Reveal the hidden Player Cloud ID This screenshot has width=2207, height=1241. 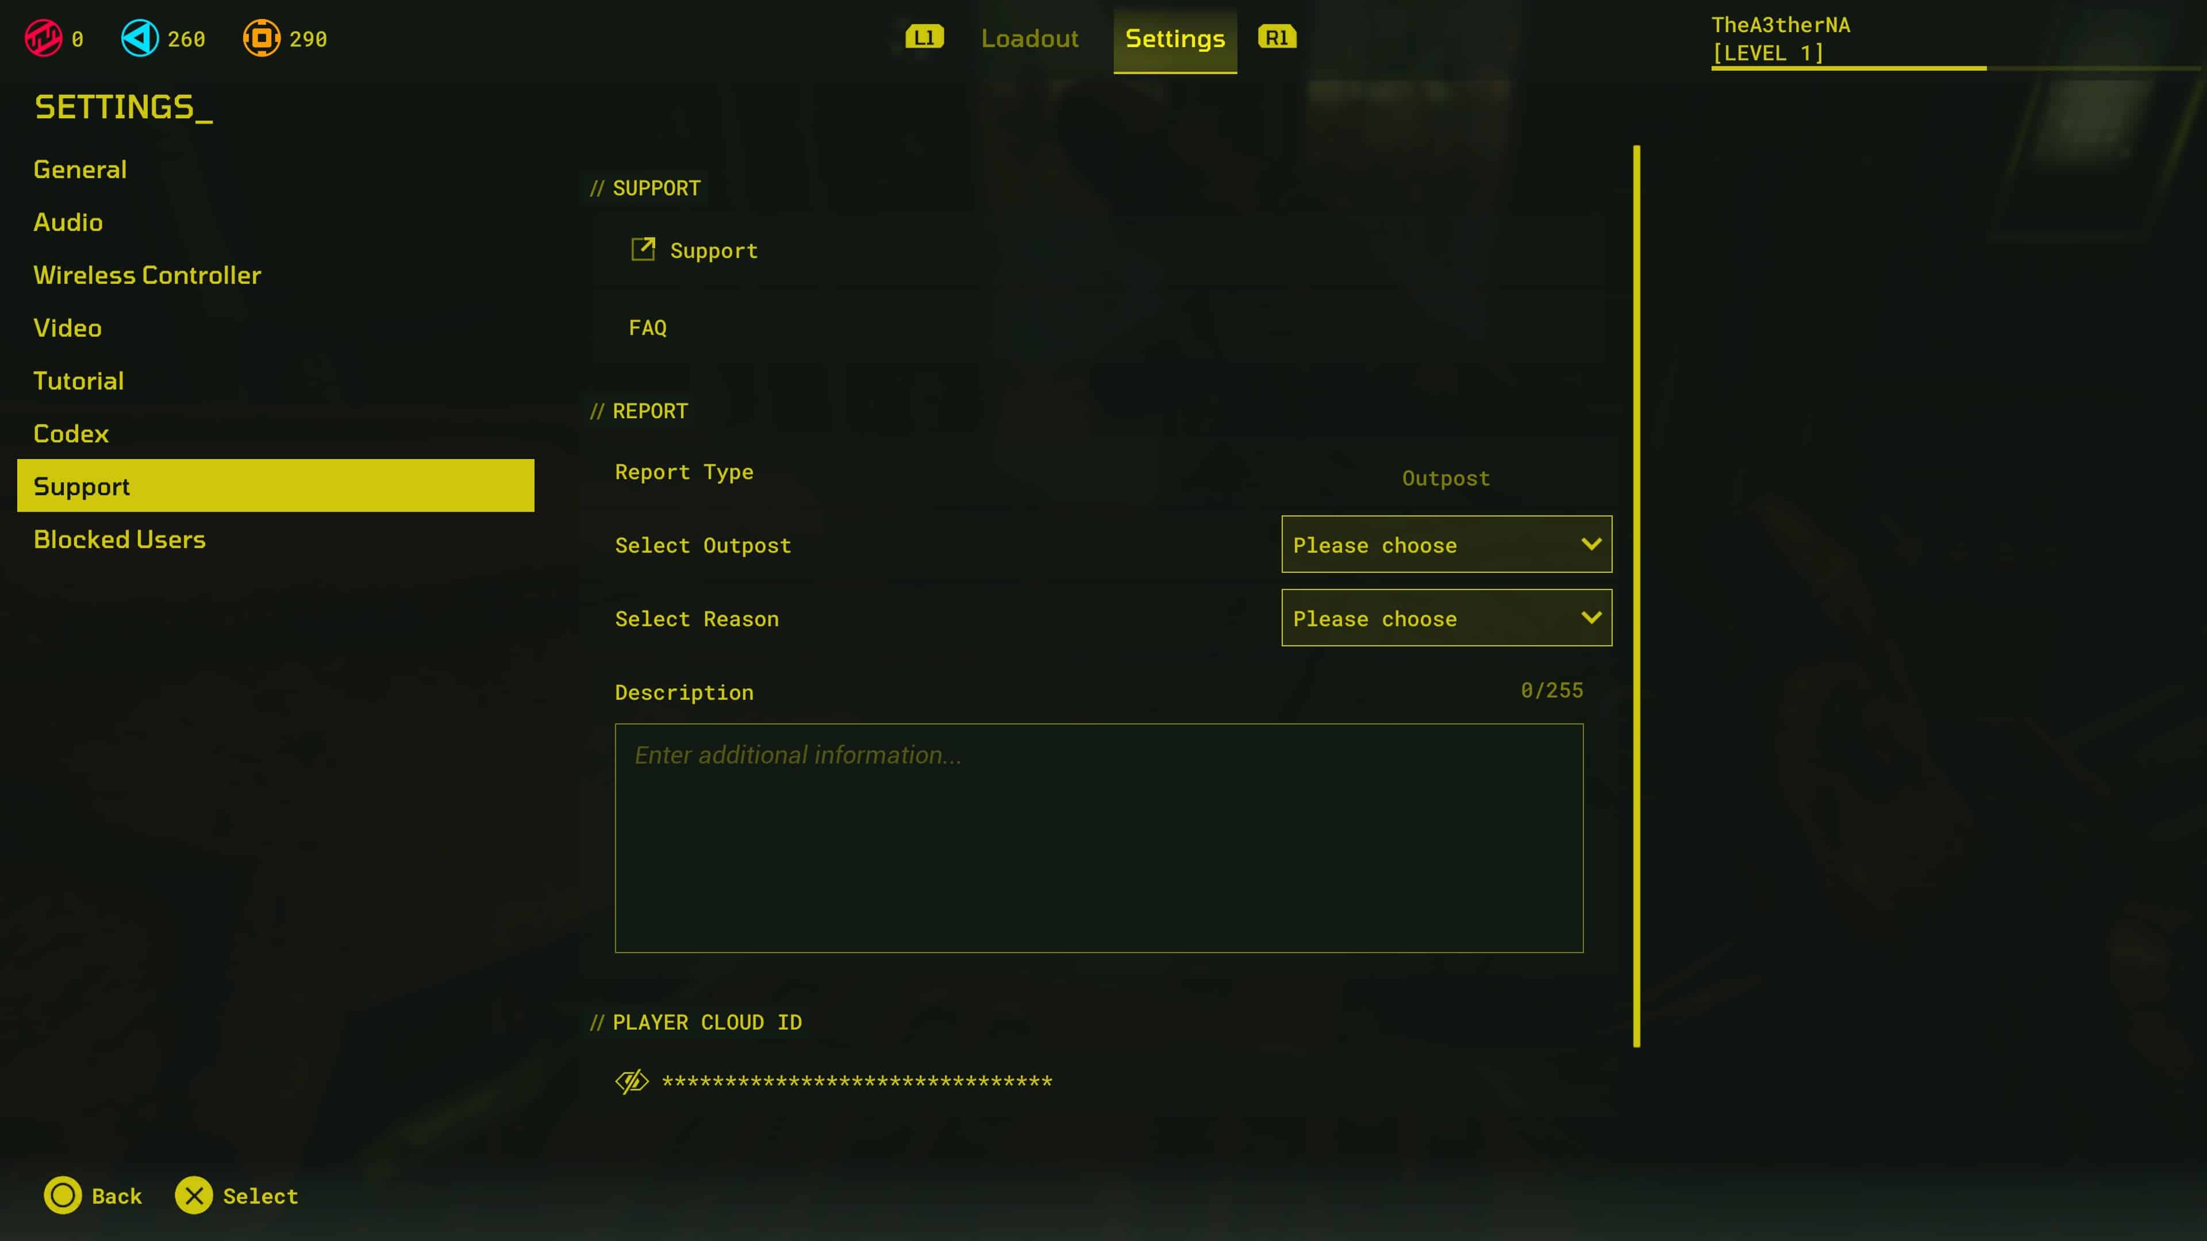tap(632, 1082)
